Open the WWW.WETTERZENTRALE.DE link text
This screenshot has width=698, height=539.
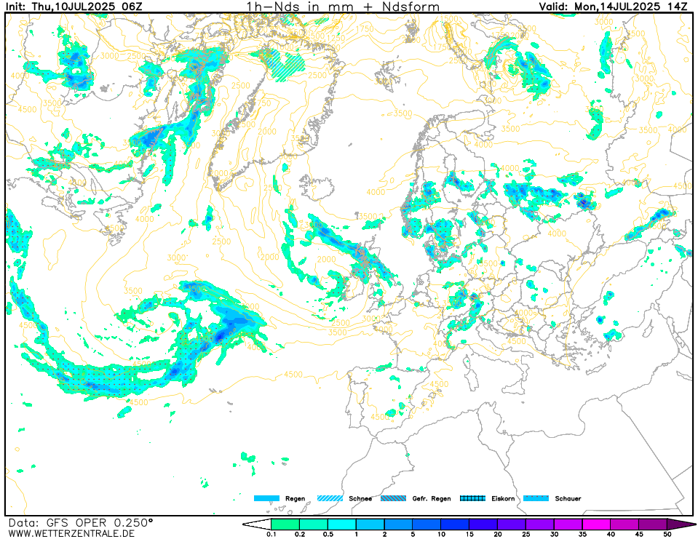pyautogui.click(x=71, y=533)
